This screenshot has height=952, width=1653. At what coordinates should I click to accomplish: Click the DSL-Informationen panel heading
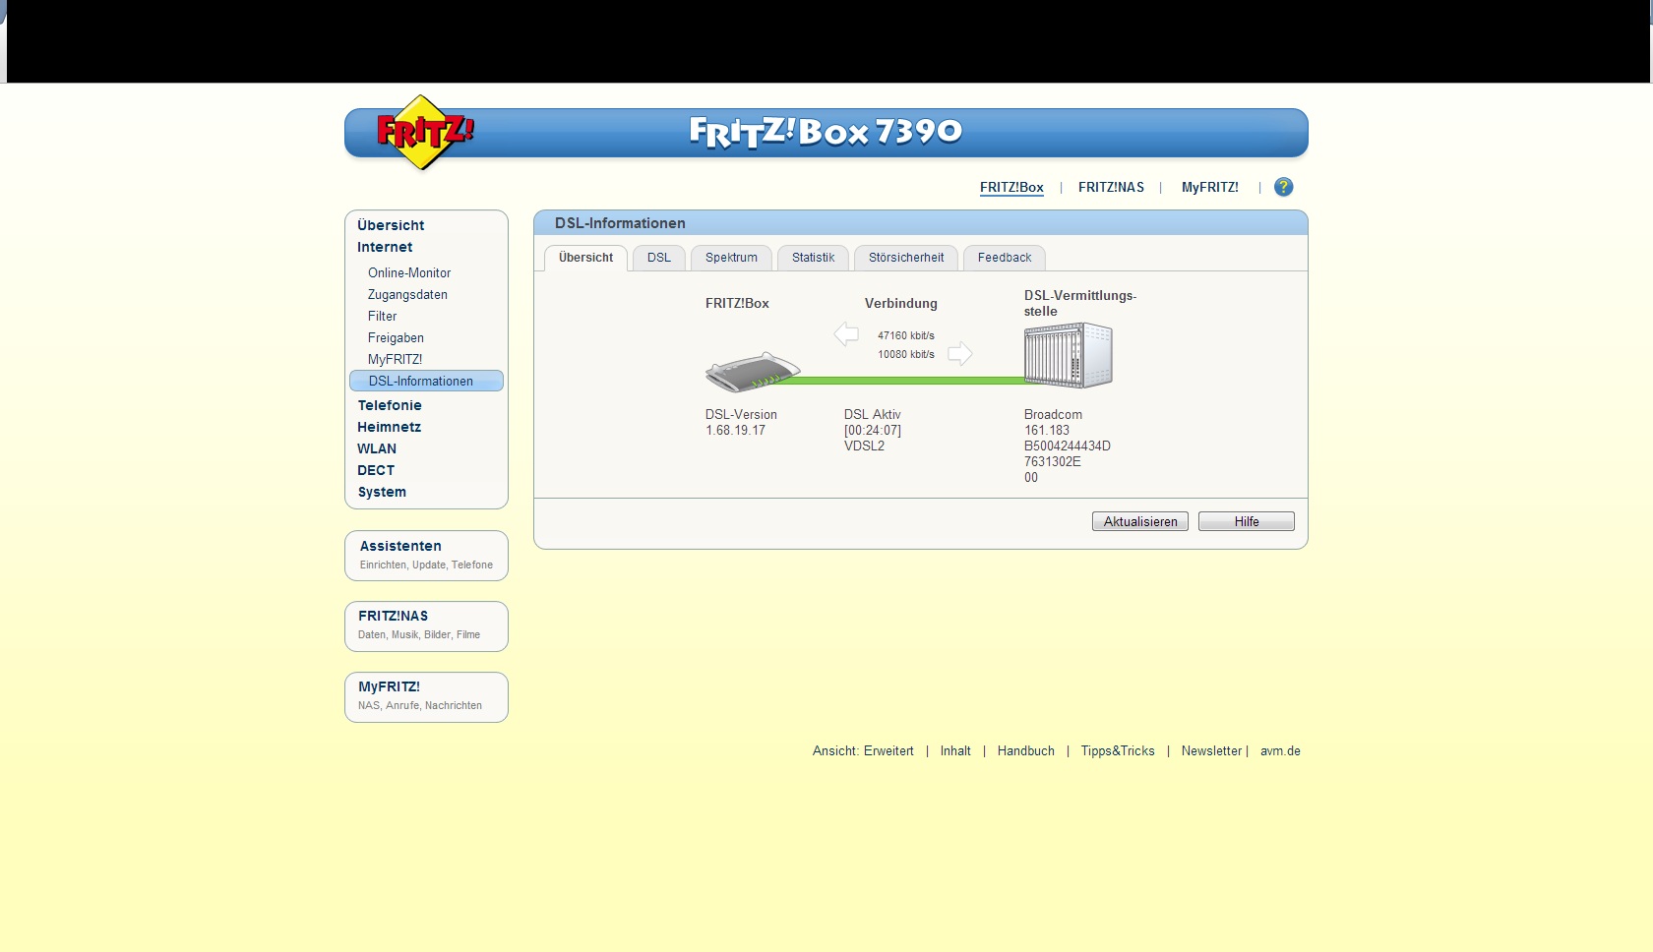point(620,223)
